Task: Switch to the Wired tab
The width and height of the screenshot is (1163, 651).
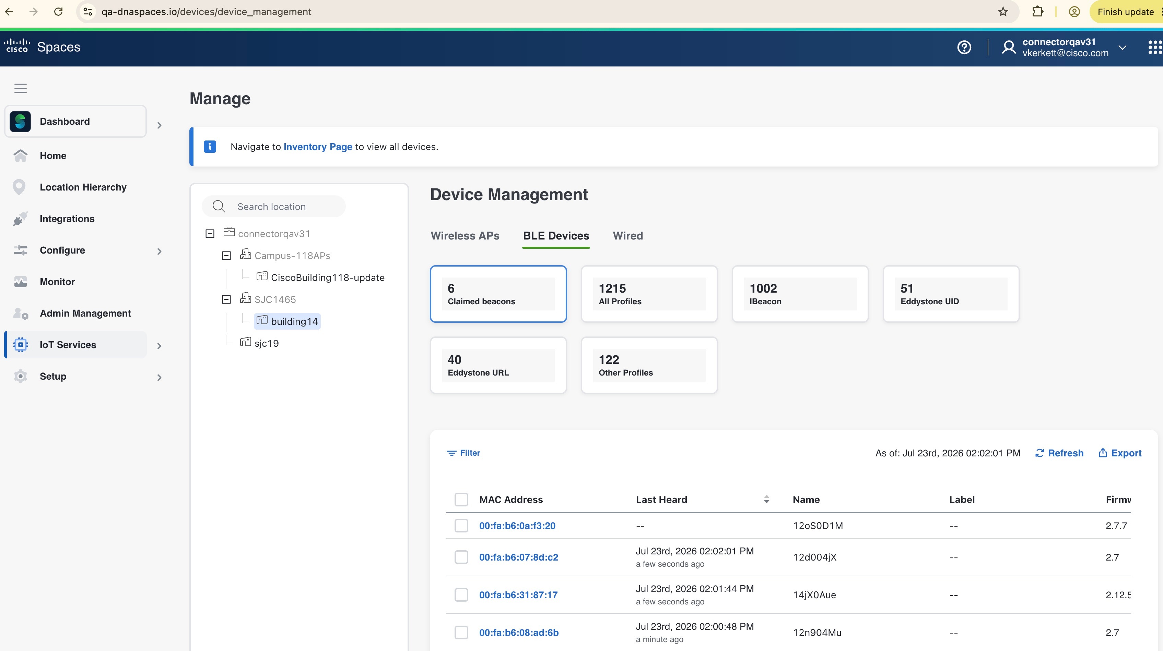Action: [x=627, y=236]
